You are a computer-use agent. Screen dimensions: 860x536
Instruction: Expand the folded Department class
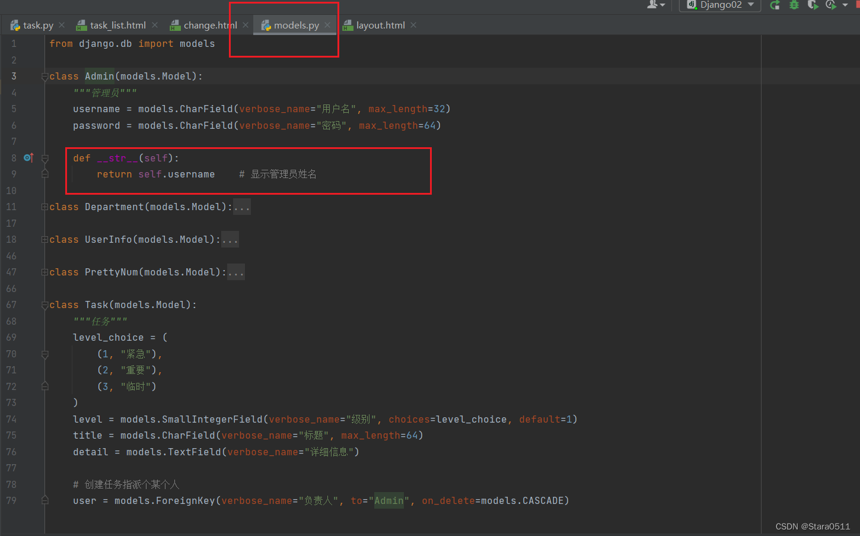pyautogui.click(x=44, y=207)
